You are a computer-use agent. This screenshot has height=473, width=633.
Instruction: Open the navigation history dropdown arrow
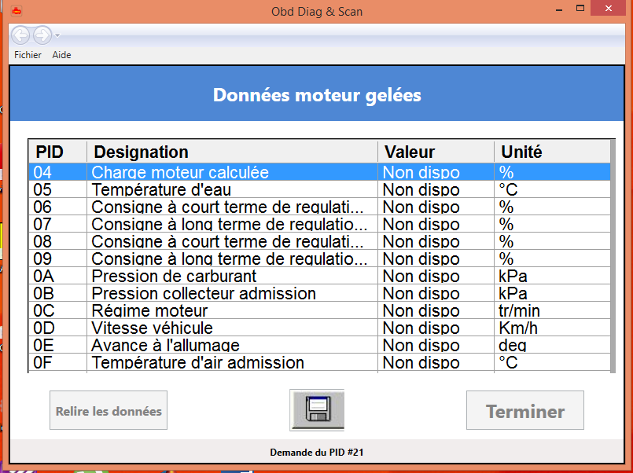(57, 35)
